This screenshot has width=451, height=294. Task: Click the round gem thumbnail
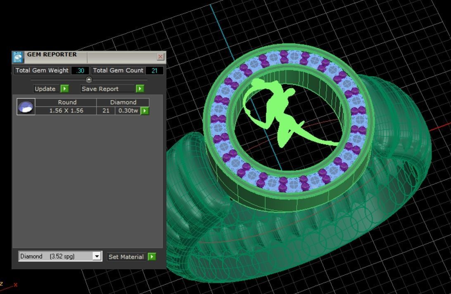[x=26, y=106]
